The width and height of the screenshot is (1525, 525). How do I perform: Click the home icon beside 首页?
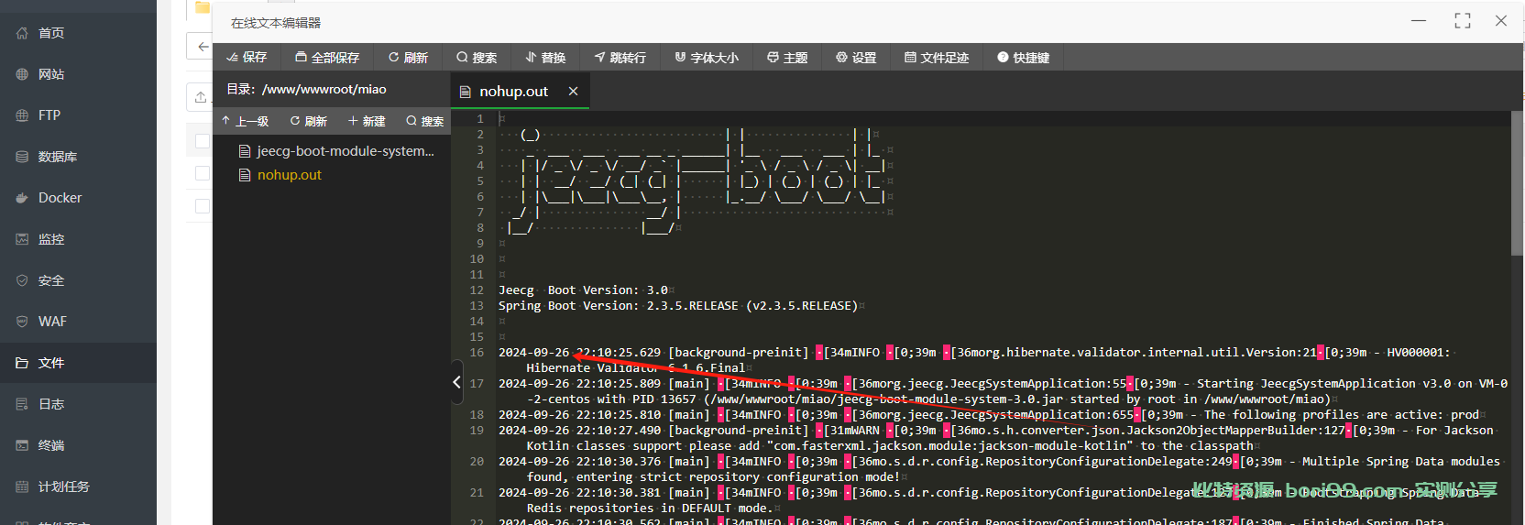[x=22, y=33]
